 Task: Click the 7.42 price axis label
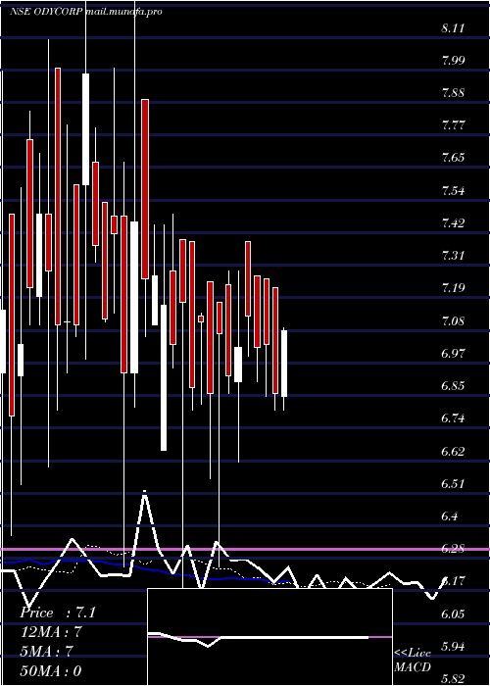point(453,223)
